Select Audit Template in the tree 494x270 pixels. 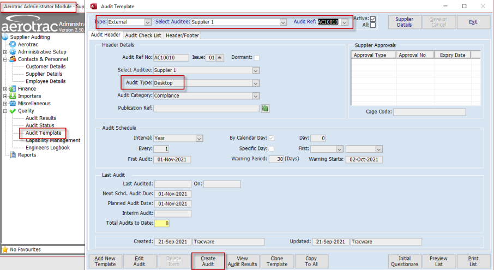(x=44, y=133)
